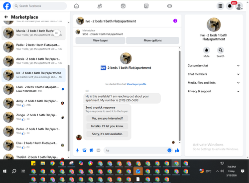Image resolution: width=249 pixels, height=183 pixels.
Task: Open the Marcia conversation
Action: point(33,33)
